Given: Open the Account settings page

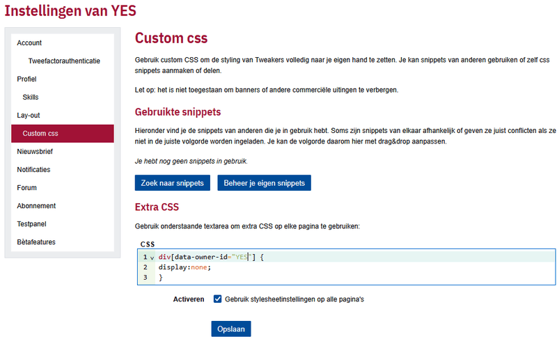Looking at the screenshot, I should pos(29,43).
